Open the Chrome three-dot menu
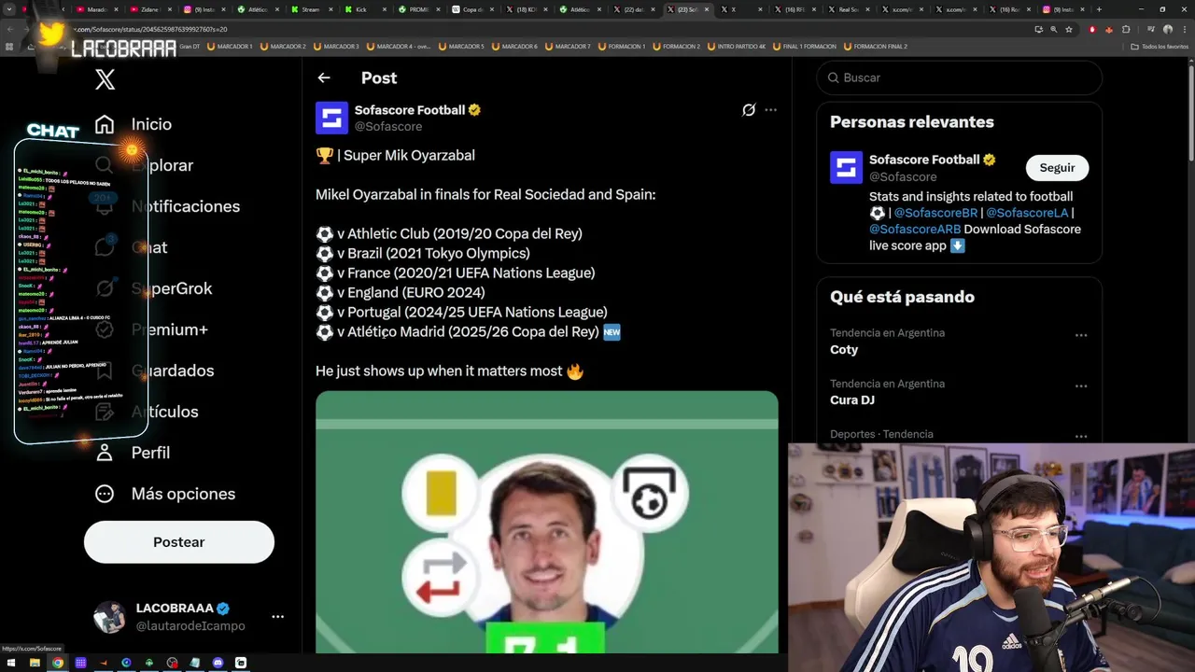 [1183, 29]
